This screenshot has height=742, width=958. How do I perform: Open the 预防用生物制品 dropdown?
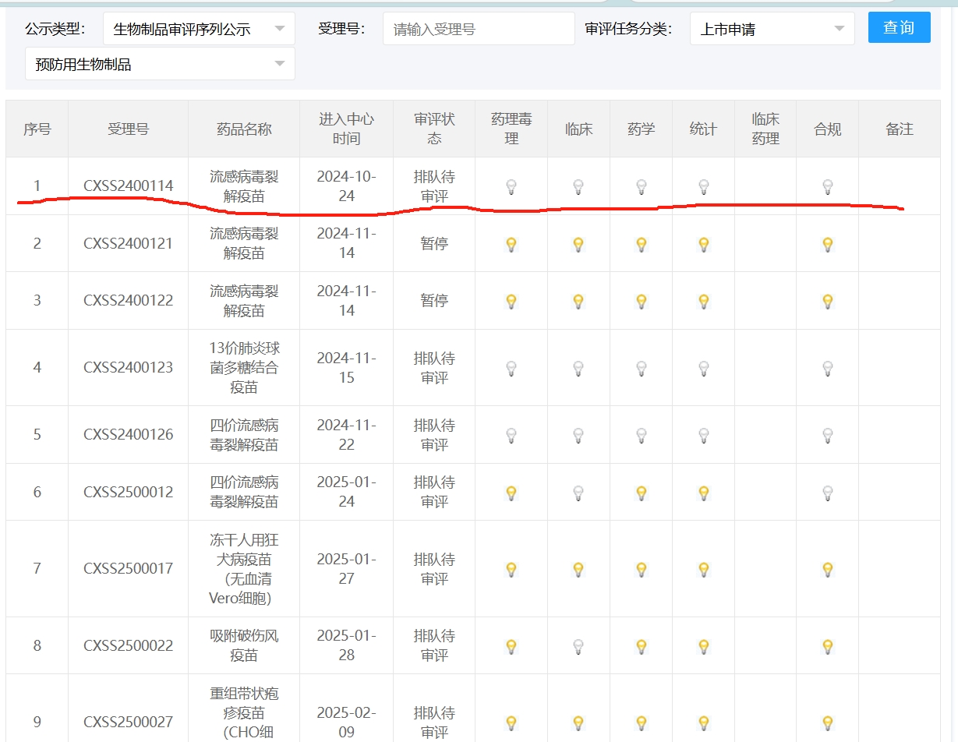click(x=160, y=64)
